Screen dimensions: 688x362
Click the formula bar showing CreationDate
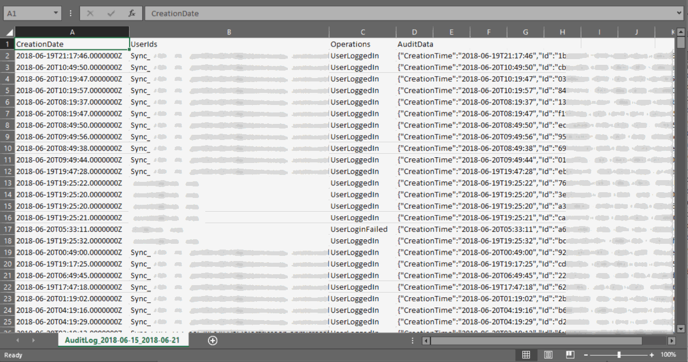coord(413,13)
